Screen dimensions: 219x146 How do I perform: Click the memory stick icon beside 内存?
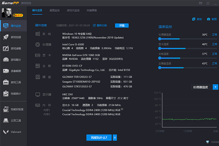click(38, 105)
